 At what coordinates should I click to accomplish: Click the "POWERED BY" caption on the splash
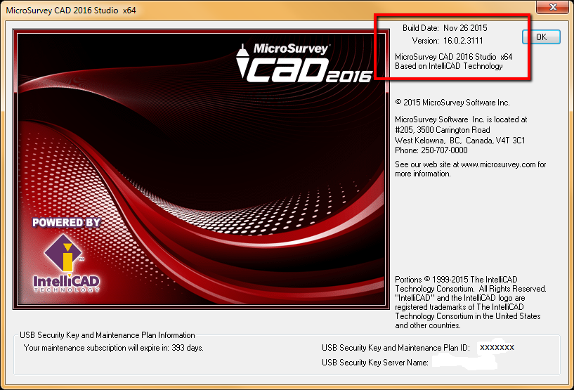(66, 222)
